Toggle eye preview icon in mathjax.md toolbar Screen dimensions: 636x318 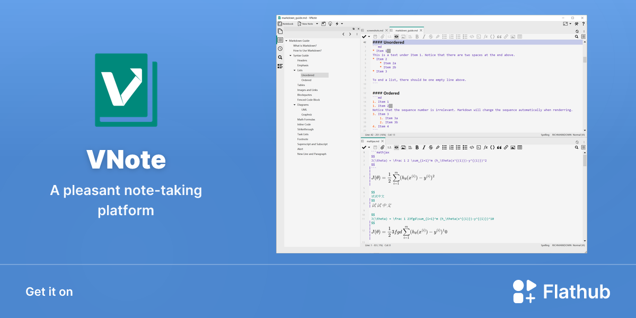396,147
